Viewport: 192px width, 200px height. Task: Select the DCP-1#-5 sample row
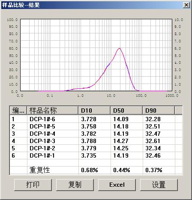click(96, 126)
